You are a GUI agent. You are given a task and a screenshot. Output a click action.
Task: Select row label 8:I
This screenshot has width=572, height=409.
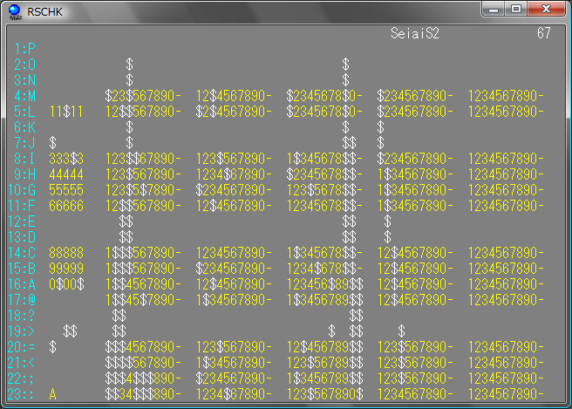point(24,159)
